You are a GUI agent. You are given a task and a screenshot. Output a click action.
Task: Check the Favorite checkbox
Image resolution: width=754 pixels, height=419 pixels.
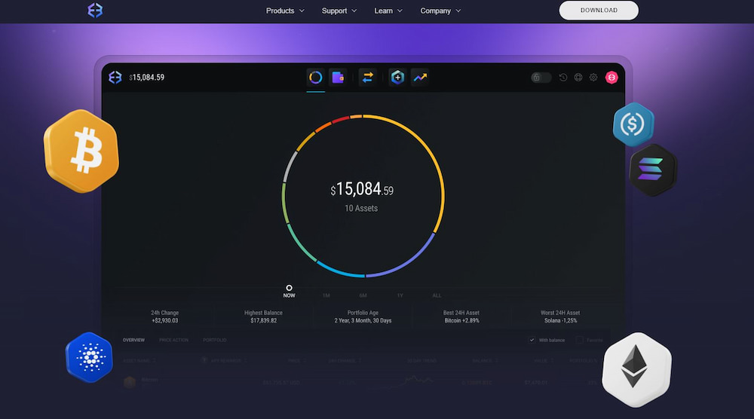point(580,340)
